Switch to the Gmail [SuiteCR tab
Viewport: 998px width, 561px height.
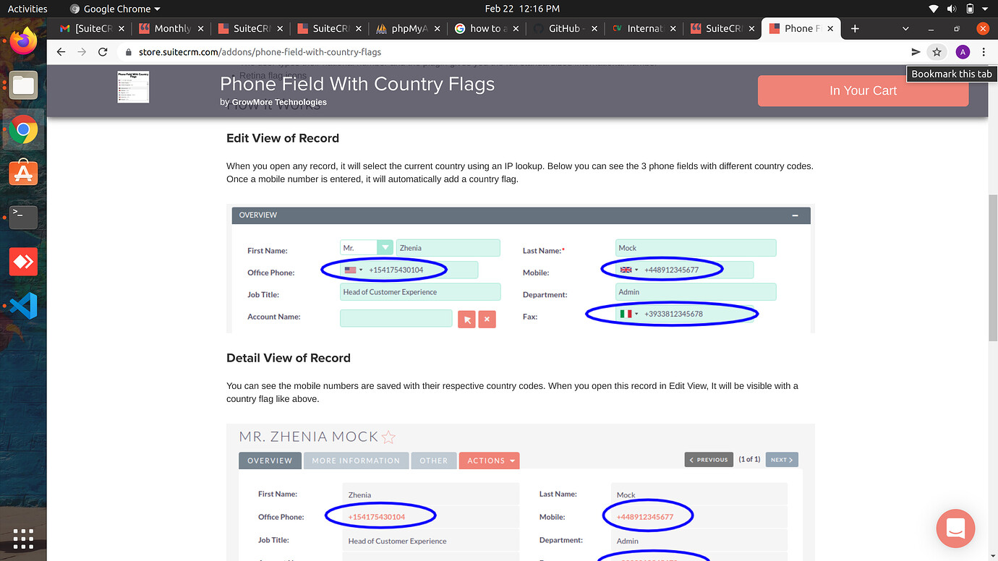(x=91, y=28)
